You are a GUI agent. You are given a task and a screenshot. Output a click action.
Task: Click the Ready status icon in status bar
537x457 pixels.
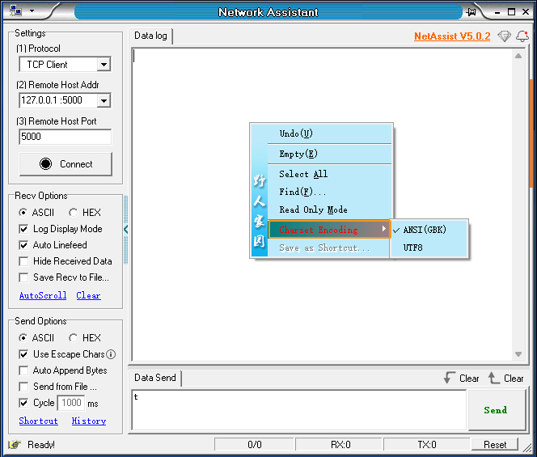point(14,444)
